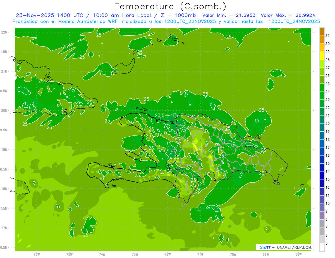Click the teal legend band between 19 and 20
The image size is (335, 258).
322,128
